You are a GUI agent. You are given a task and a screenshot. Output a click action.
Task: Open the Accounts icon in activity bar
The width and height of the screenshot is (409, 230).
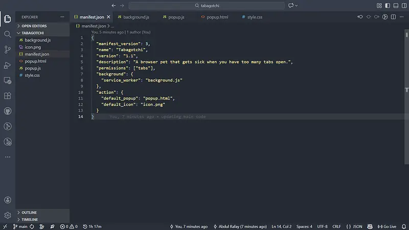8,200
